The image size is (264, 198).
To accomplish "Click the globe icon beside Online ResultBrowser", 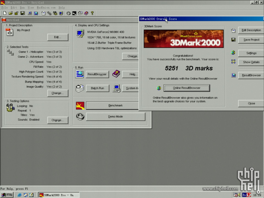I will click(x=159, y=88).
